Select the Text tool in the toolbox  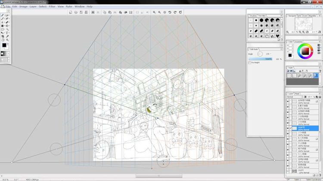[x=7, y=33]
